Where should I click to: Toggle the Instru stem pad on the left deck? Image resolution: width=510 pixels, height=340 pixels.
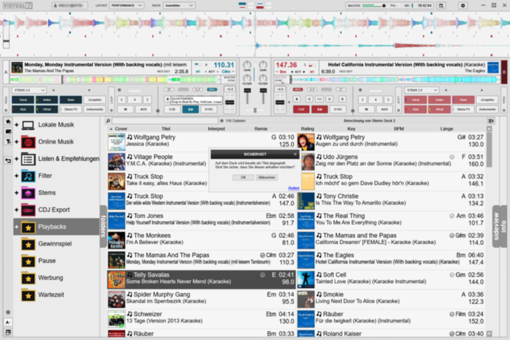(47, 100)
